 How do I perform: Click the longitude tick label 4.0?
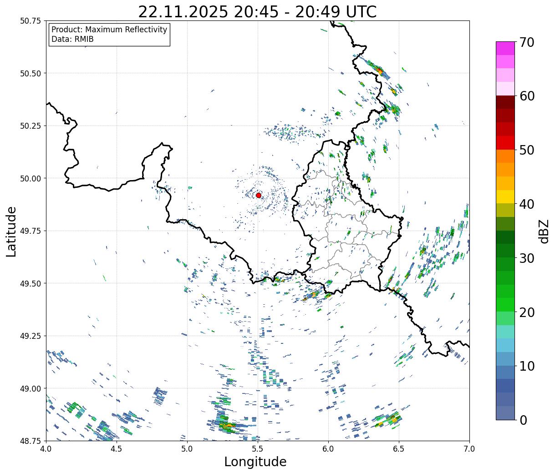46,449
